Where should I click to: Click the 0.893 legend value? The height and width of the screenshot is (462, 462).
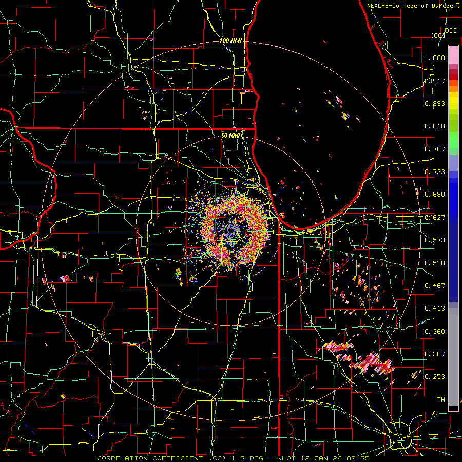pos(435,103)
